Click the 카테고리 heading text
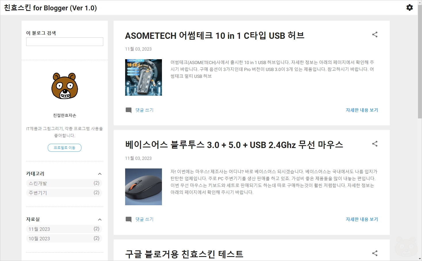This screenshot has width=422, height=261. click(35, 174)
